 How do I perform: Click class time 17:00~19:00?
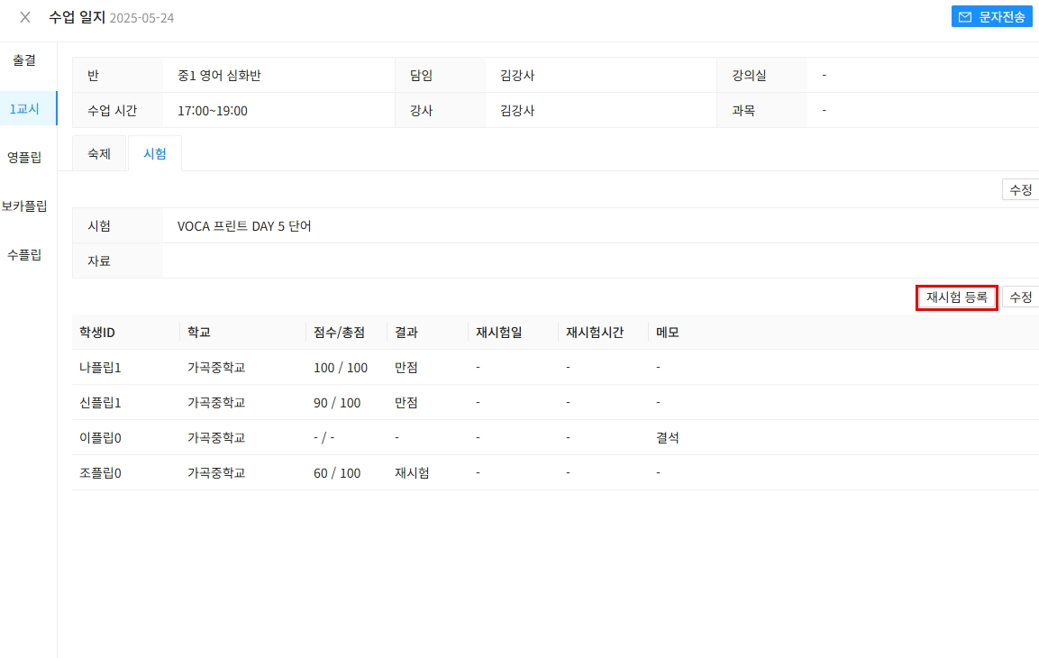pyautogui.click(x=213, y=111)
